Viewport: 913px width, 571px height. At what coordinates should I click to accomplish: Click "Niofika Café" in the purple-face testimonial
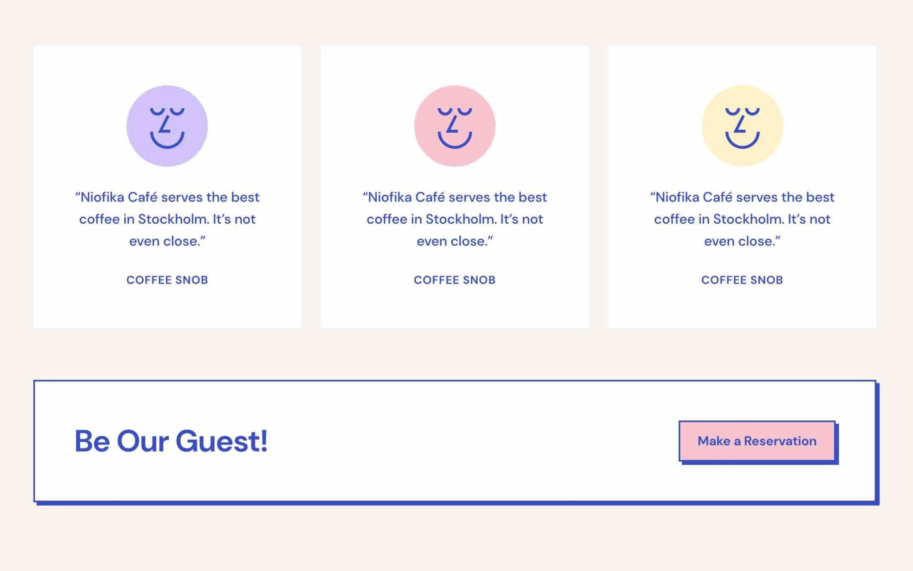point(119,197)
